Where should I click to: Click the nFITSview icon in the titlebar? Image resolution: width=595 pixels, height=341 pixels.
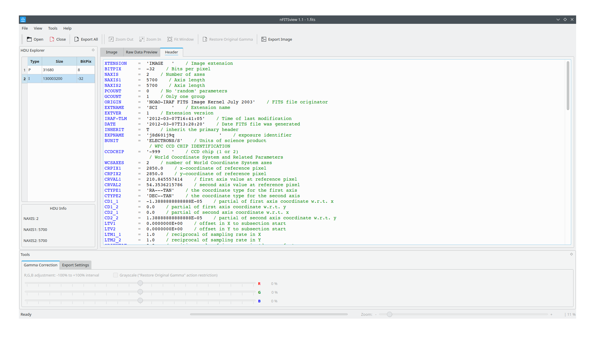point(23,19)
